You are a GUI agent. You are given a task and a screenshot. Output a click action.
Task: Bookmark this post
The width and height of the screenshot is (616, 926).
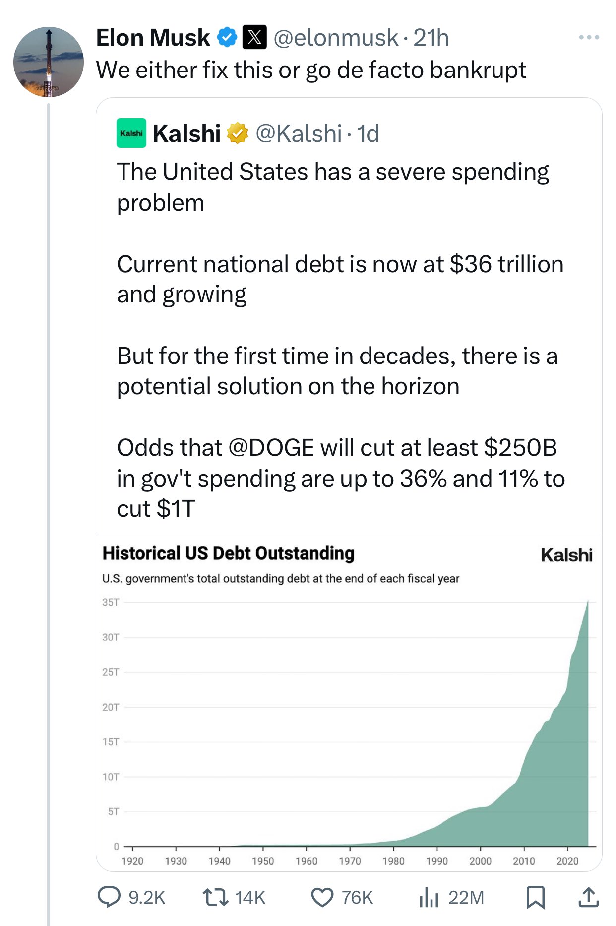(535, 897)
